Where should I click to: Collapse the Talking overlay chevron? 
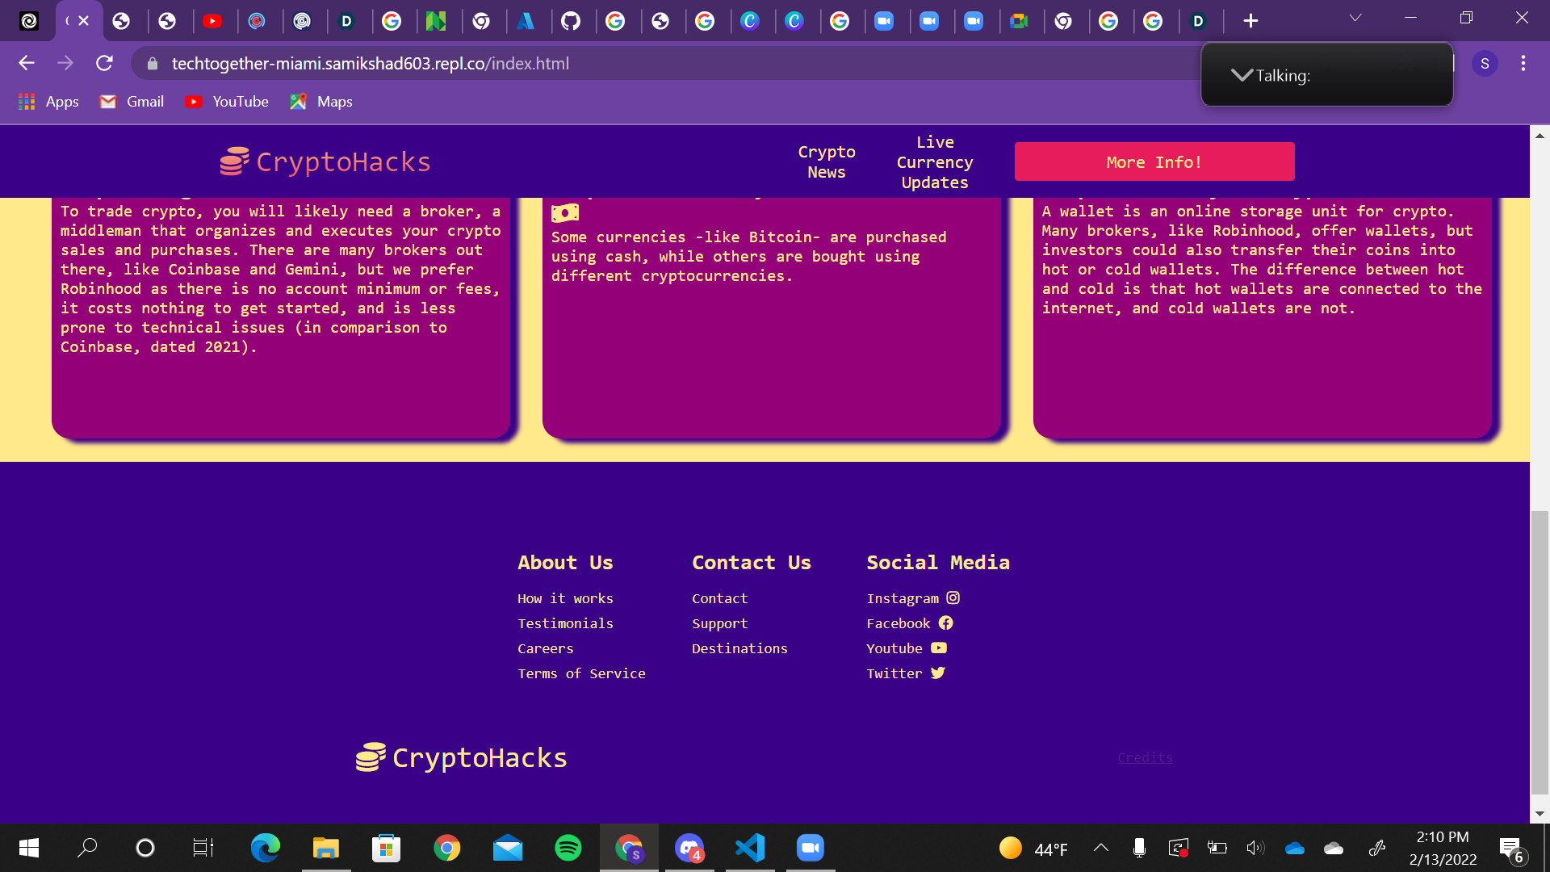[x=1242, y=75]
